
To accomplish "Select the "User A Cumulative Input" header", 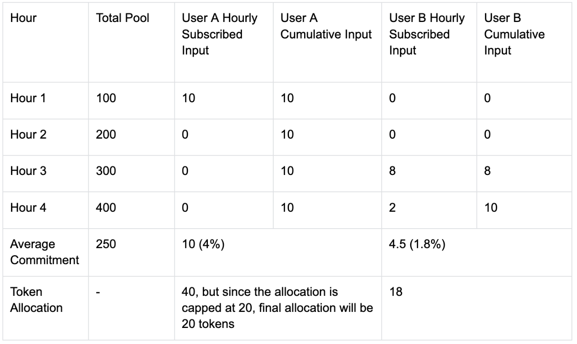I will point(326,27).
